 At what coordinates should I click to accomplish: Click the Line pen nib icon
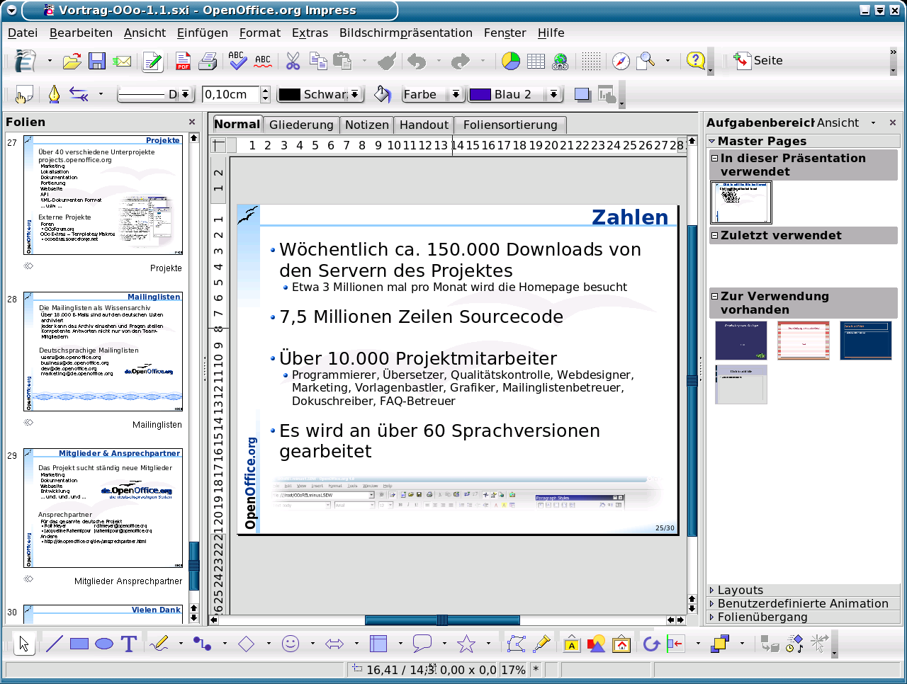(54, 94)
